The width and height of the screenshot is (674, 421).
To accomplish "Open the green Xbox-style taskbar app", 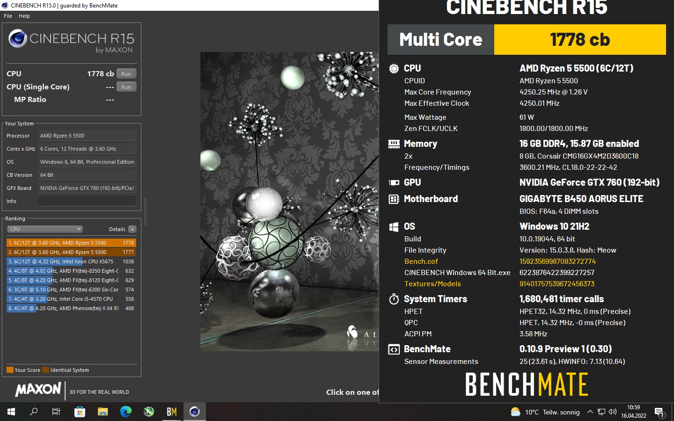I will pyautogui.click(x=148, y=412).
